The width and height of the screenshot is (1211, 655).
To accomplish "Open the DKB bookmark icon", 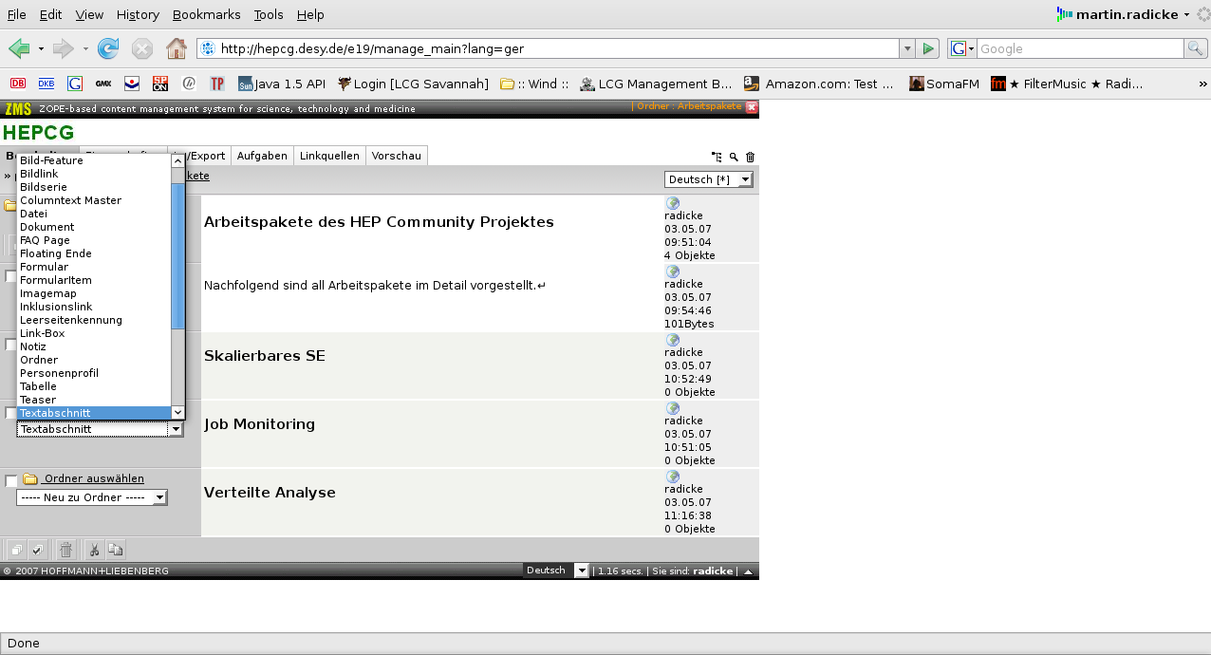I will [x=47, y=84].
